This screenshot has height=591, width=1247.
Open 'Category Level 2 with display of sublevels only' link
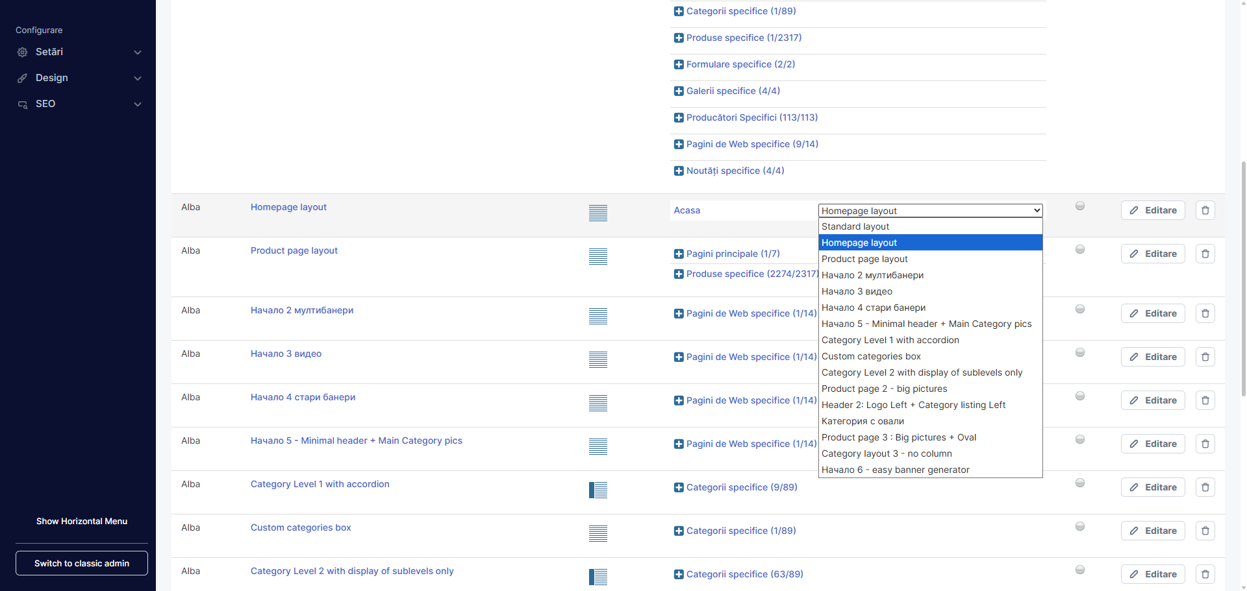pyautogui.click(x=352, y=571)
